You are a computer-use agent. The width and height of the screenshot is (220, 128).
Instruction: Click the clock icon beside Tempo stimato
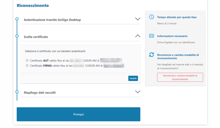point(152,17)
